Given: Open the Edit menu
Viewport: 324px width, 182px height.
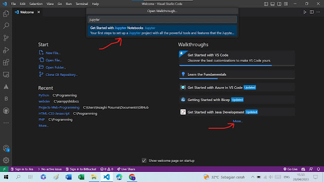Looking at the screenshot, I should pos(22,4).
